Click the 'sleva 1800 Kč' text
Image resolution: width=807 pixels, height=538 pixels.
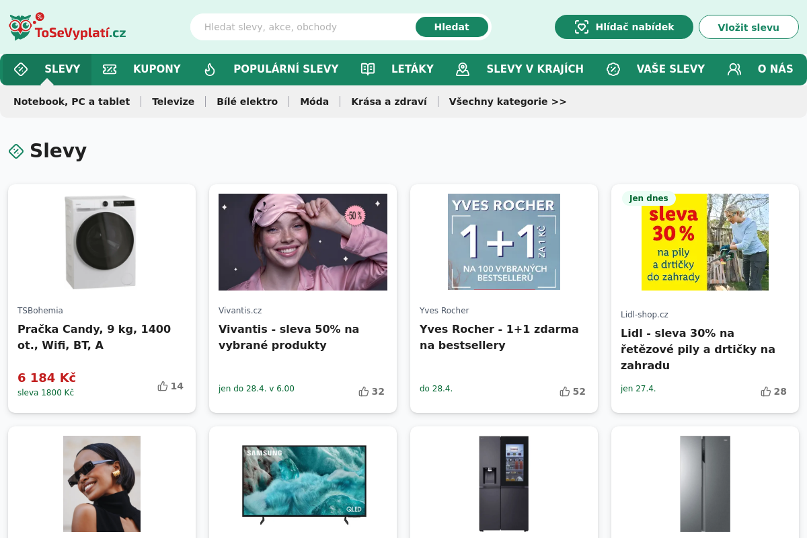[x=46, y=393]
